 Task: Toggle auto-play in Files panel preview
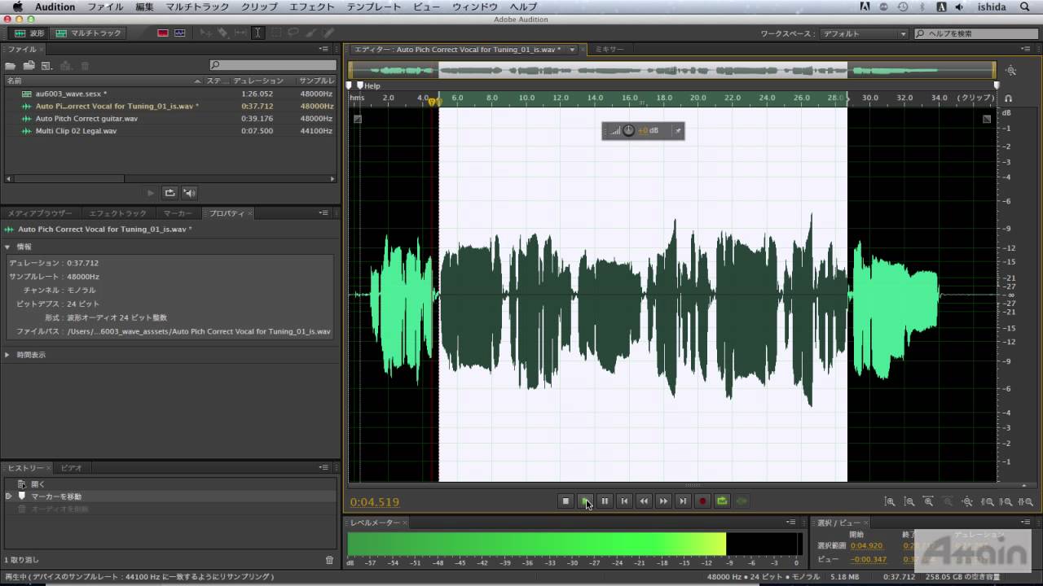point(189,193)
